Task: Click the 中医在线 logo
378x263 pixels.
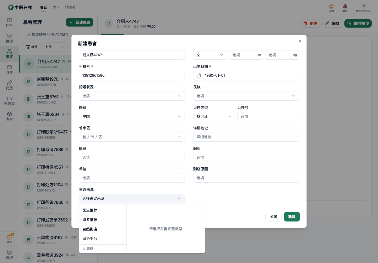Action: 20,7
